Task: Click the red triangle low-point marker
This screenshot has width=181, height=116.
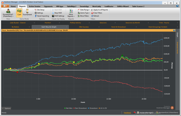Action: point(17,72)
